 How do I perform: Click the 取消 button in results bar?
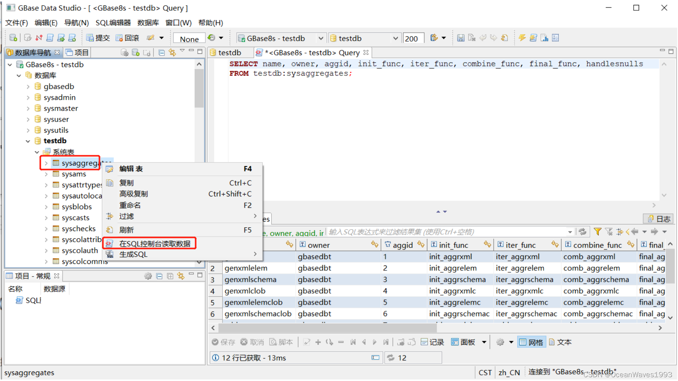pyautogui.click(x=252, y=342)
